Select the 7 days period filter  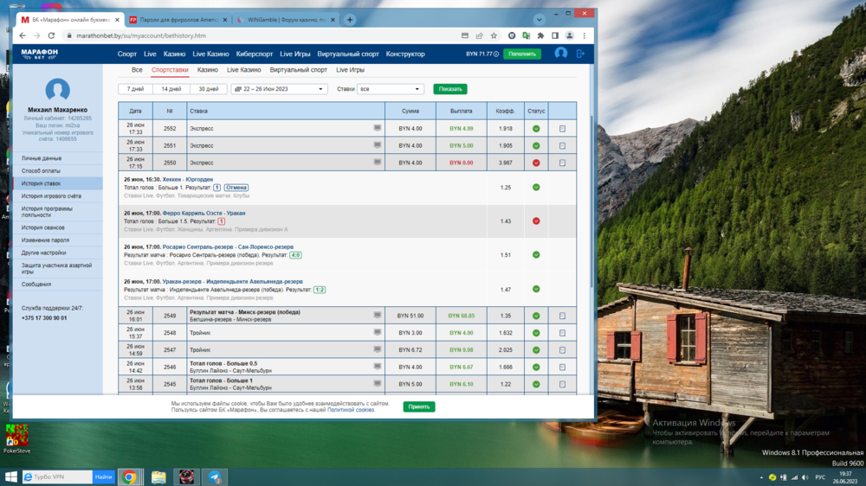(135, 89)
